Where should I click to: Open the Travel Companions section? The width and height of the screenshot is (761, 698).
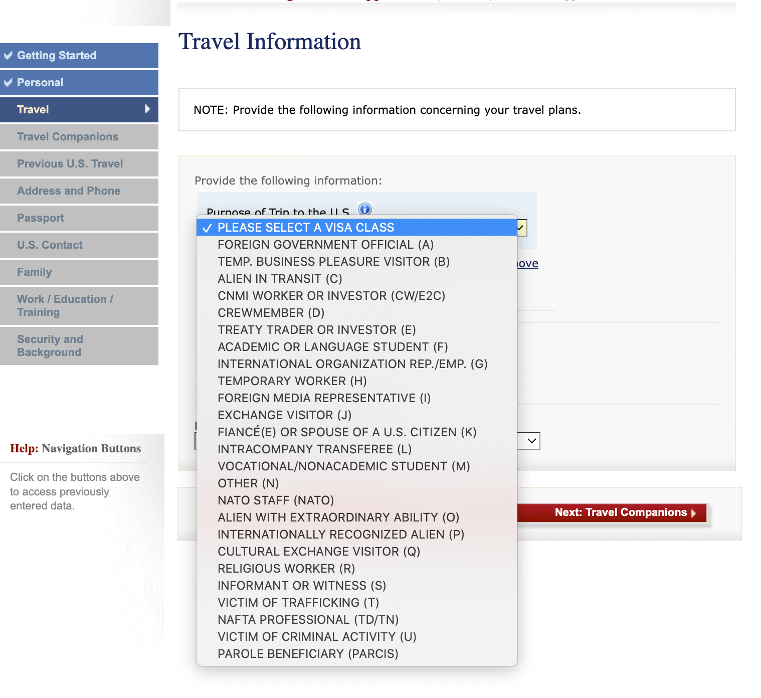click(68, 137)
